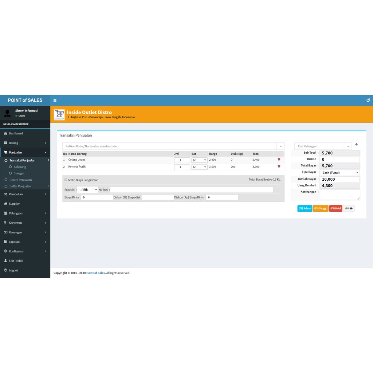Click the plus icon to add customer
This screenshot has height=373, width=373.
(356, 145)
